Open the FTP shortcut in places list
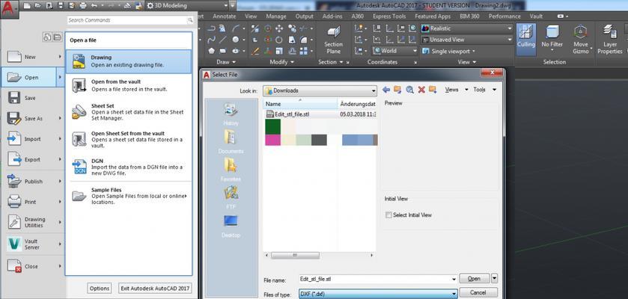 click(231, 198)
